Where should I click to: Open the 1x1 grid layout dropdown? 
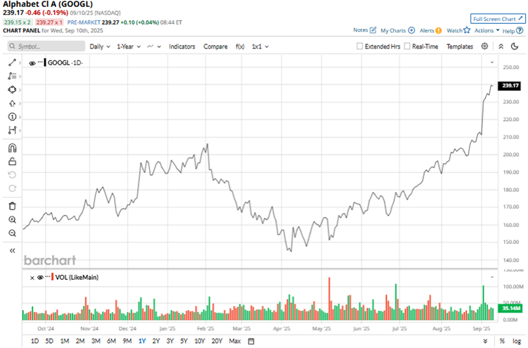[x=260, y=46]
